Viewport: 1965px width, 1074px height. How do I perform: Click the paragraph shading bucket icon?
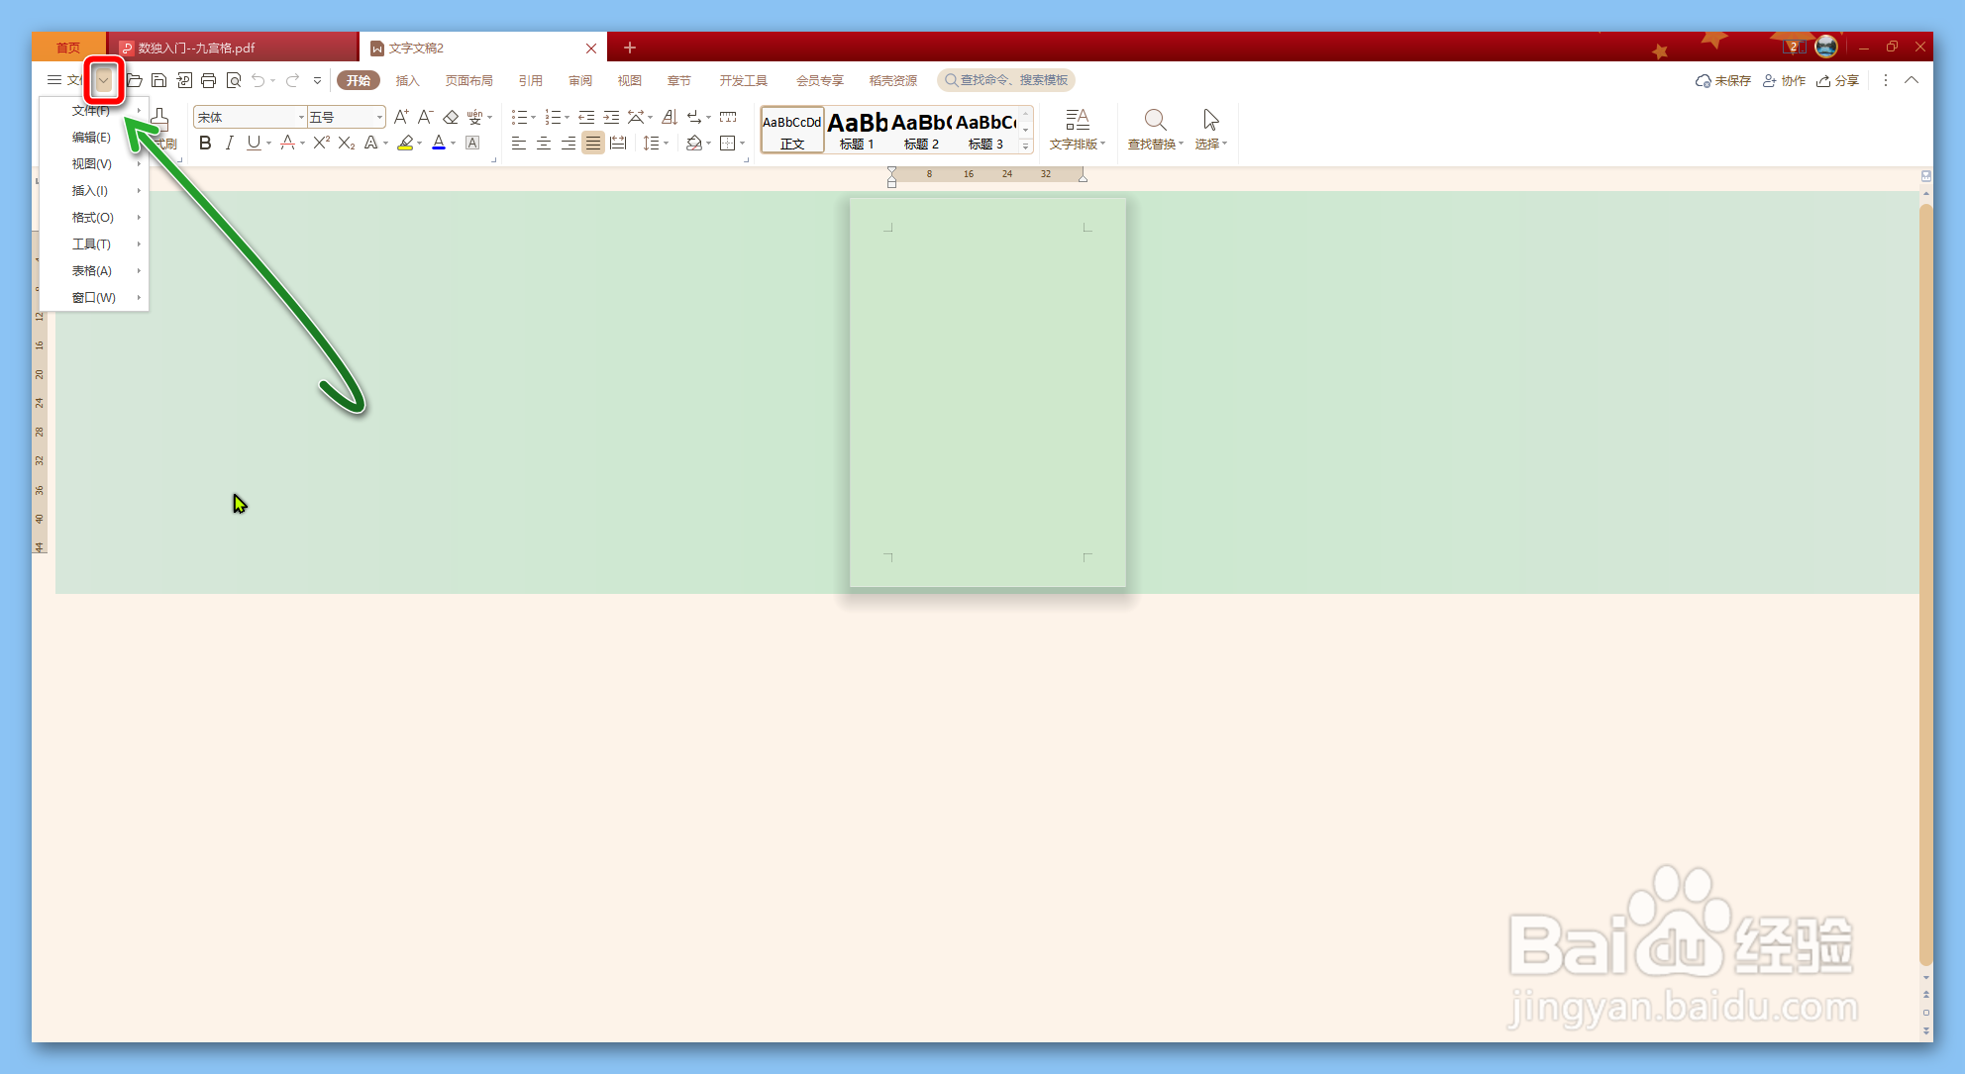click(x=694, y=144)
